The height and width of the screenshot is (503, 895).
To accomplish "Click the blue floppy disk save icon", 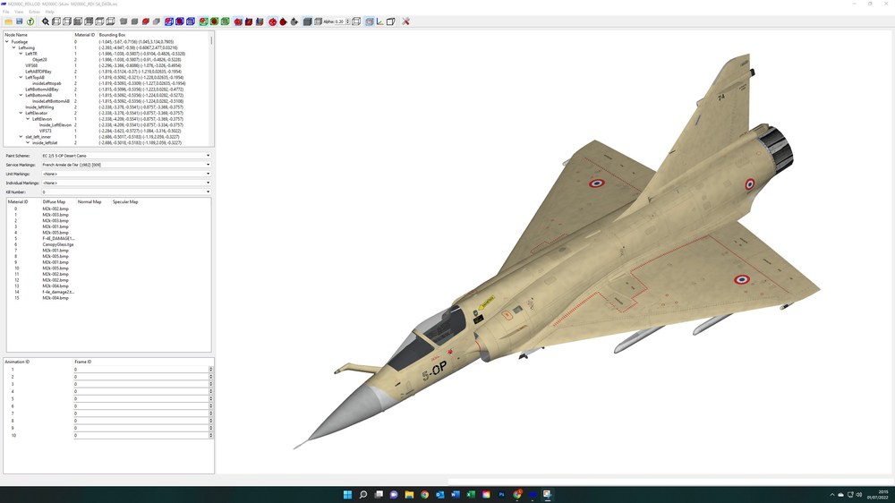I will point(20,21).
